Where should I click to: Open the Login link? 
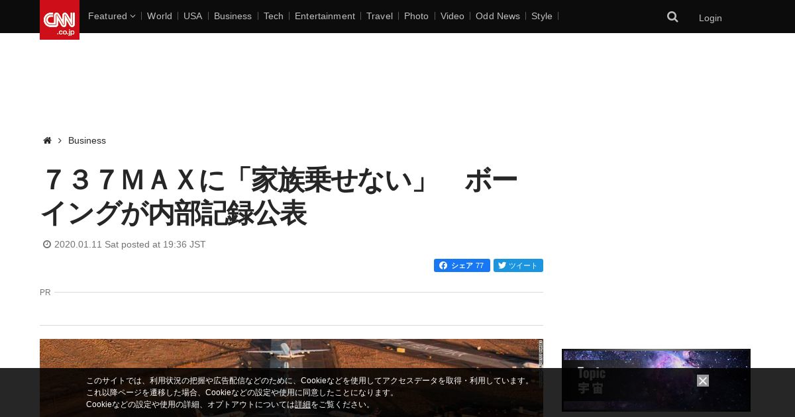pyautogui.click(x=710, y=18)
